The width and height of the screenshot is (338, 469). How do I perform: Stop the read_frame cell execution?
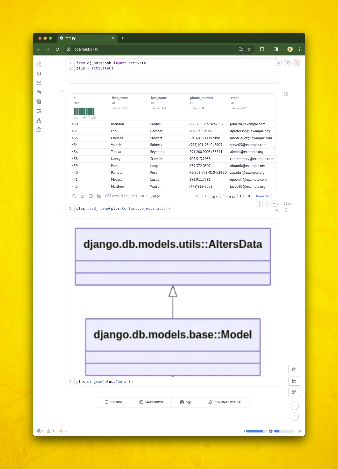267,204
